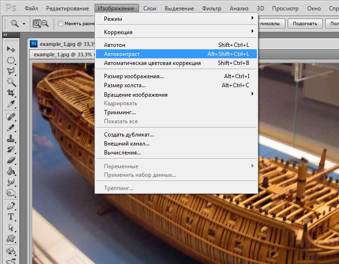Image resolution: width=339 pixels, height=264 pixels.
Task: Open the Фильтр menu
Action: [x=211, y=9]
